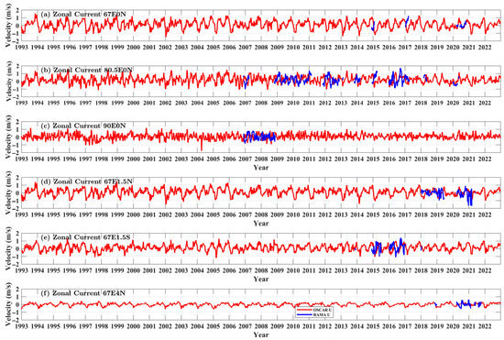The image size is (504, 340).
Task: Click the "2003" tick label on panel (f)
Action: [181, 326]
